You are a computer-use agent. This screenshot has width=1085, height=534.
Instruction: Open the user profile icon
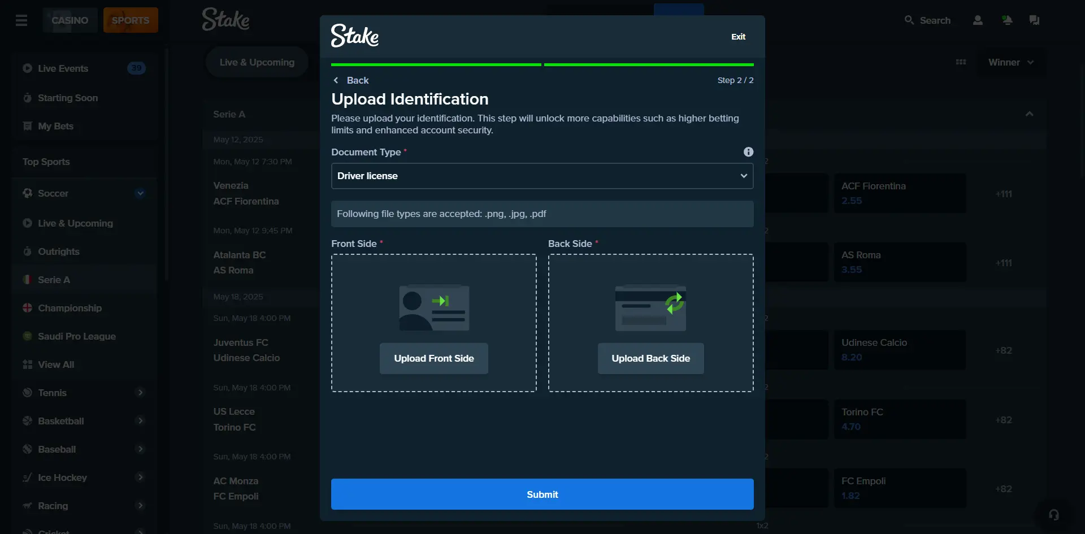978,20
